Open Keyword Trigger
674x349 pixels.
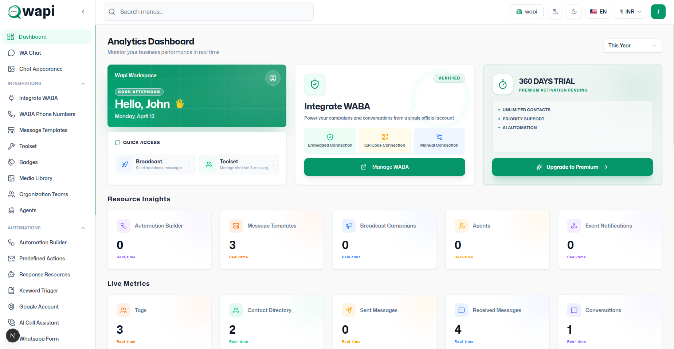coord(47,291)
